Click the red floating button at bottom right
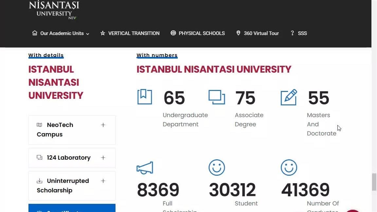 click(x=352, y=210)
